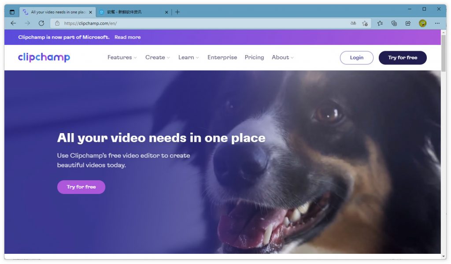This screenshot has width=451, height=264.
Task: Open the browser profile avatar
Action: click(x=422, y=23)
